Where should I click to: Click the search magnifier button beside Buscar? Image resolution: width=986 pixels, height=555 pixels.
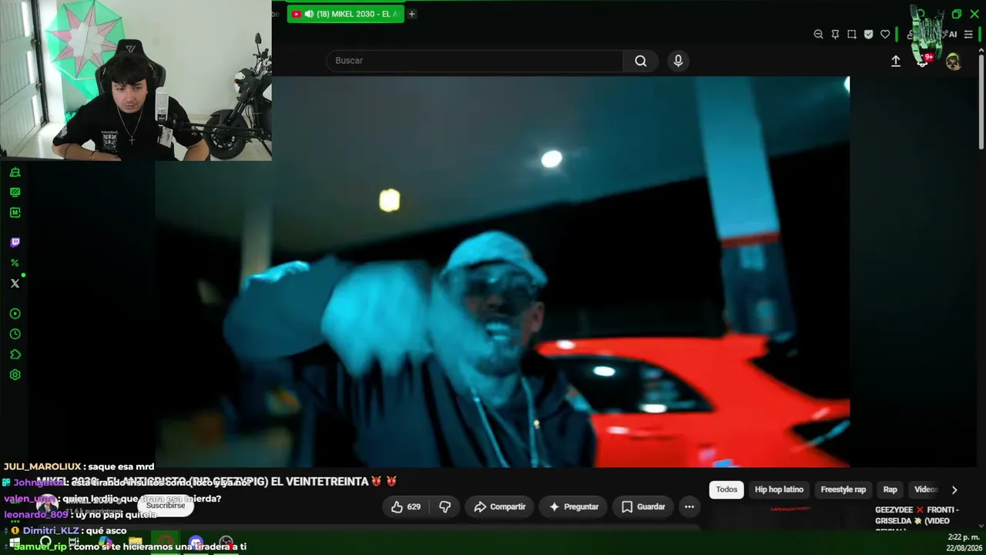click(641, 61)
